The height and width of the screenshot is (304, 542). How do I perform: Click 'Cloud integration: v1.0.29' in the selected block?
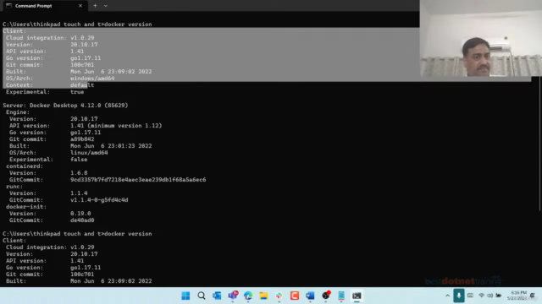click(50, 38)
